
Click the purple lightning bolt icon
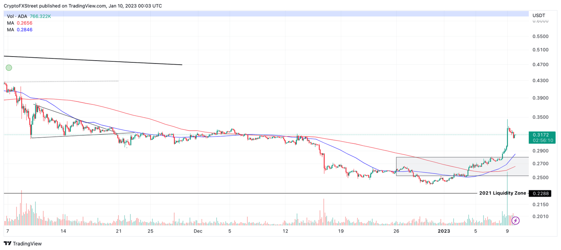point(515,220)
